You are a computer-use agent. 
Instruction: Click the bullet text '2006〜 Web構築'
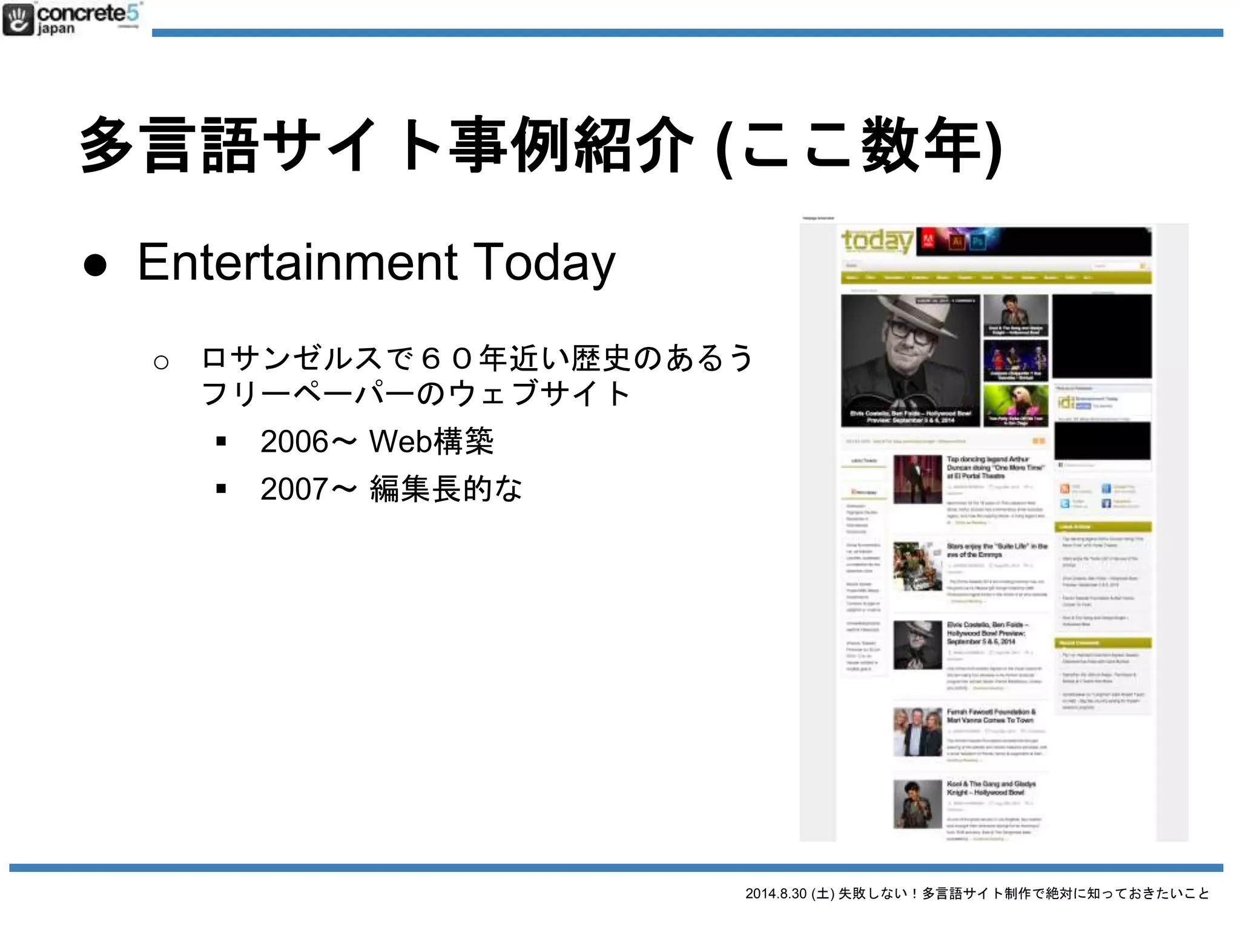coord(377,441)
